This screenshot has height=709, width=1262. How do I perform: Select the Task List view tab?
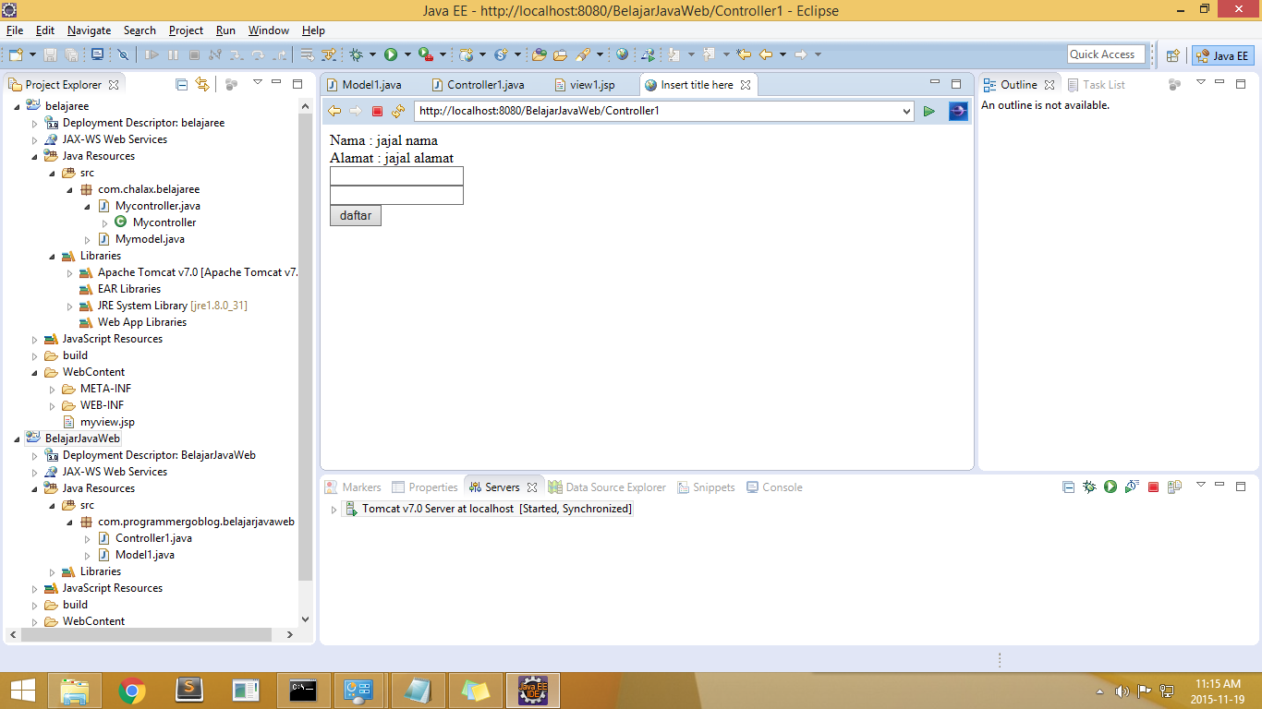click(1097, 85)
